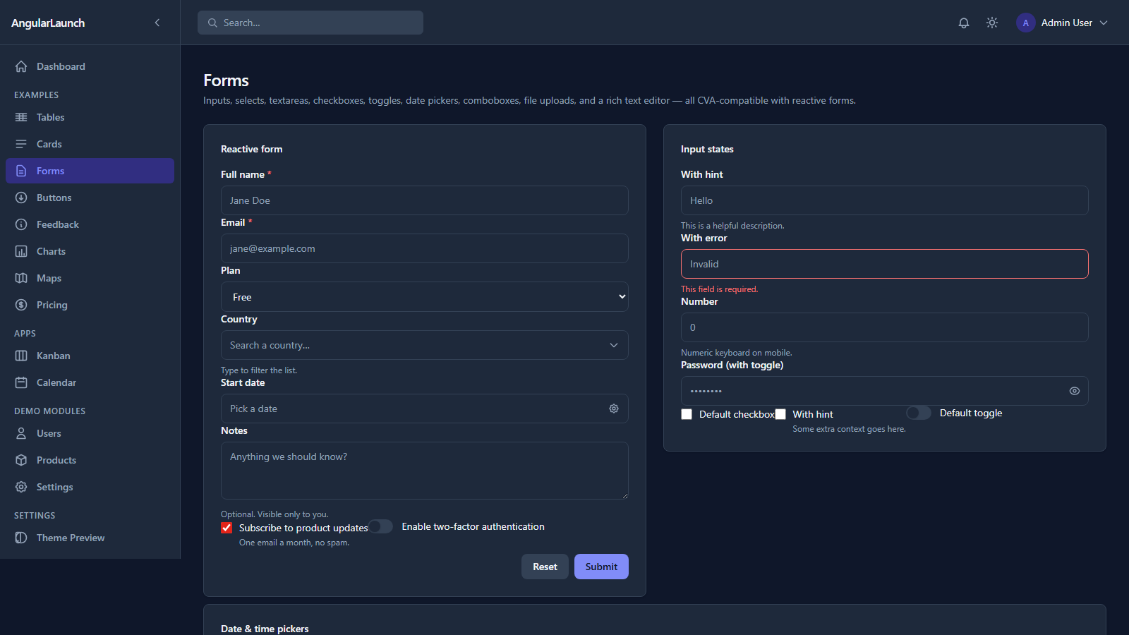Click the Feedback info icon
This screenshot has height=635, width=1129.
21,224
